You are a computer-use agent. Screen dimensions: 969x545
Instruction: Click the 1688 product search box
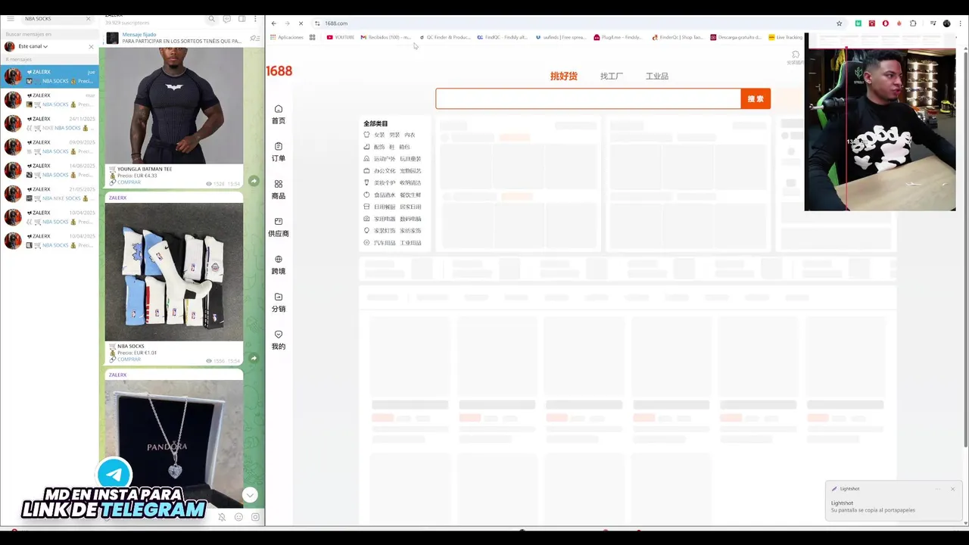[588, 98]
